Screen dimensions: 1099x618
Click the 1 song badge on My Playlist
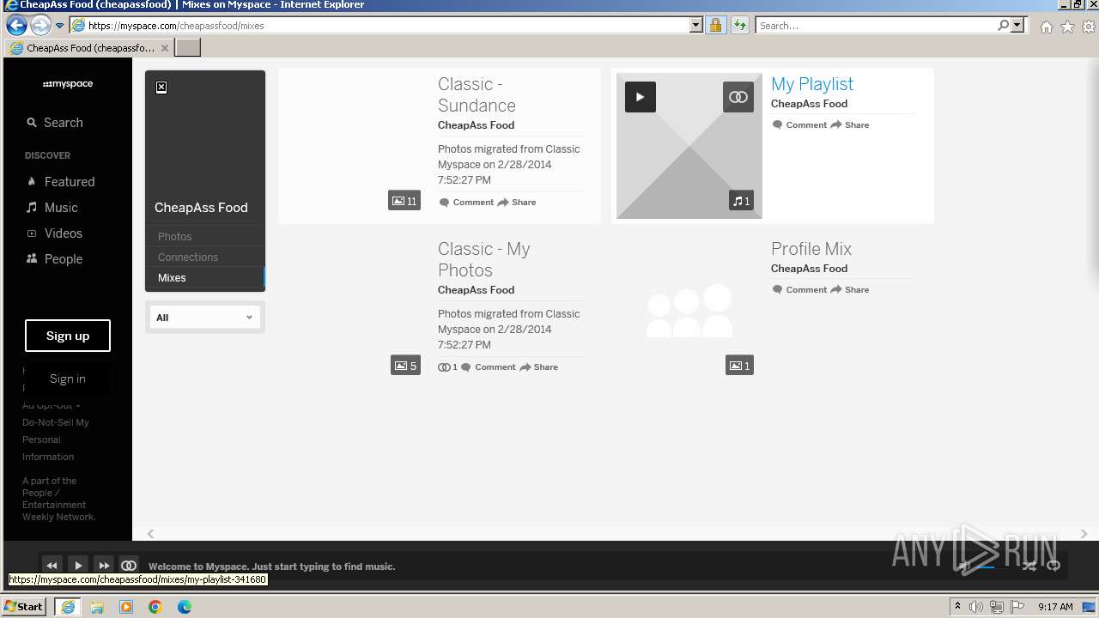point(741,201)
